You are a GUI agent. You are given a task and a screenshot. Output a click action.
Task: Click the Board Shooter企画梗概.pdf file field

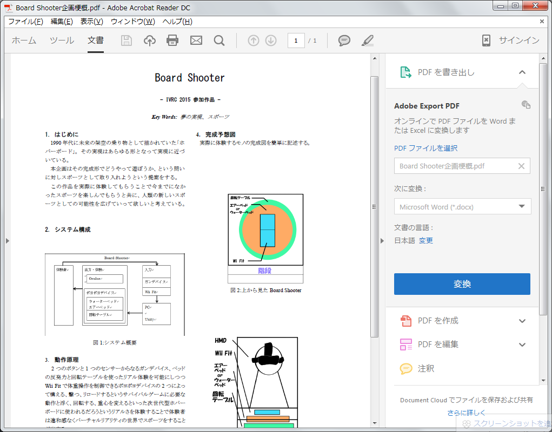click(x=462, y=166)
